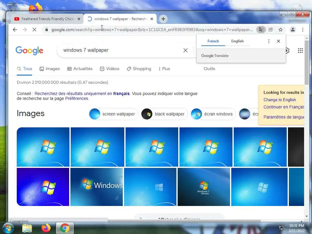This screenshot has width=312, height=234.
Task: Launch Firefox from the taskbar
Action: 46,228
